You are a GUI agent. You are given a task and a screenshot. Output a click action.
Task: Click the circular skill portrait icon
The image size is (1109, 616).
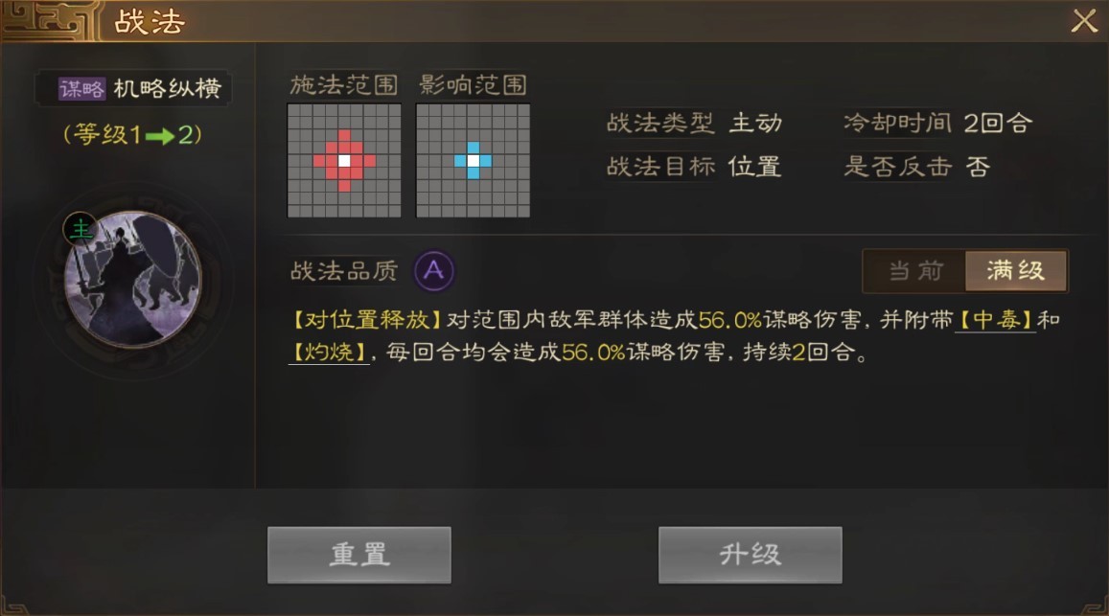click(132, 280)
